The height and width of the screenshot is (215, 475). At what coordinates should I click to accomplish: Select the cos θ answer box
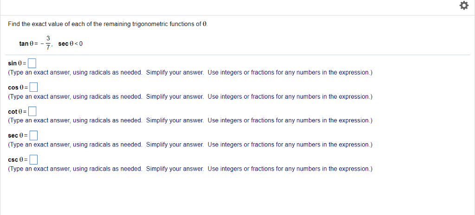[x=33, y=87]
